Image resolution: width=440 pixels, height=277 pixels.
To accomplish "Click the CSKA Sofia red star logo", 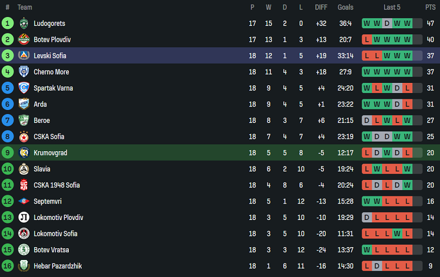I will click(x=24, y=137).
